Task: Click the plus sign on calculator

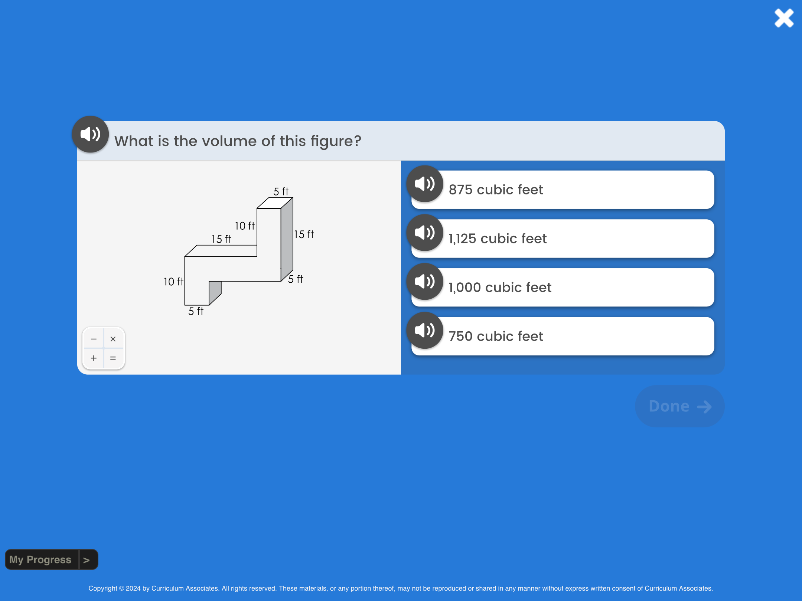Action: (94, 358)
